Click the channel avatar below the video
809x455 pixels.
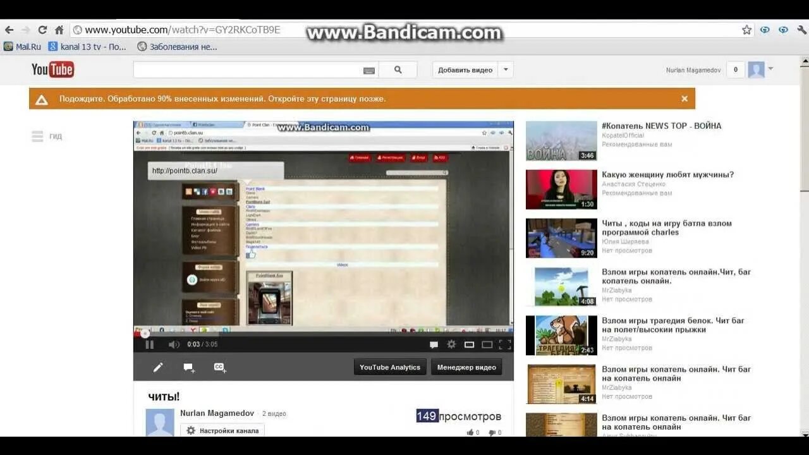coord(160,422)
